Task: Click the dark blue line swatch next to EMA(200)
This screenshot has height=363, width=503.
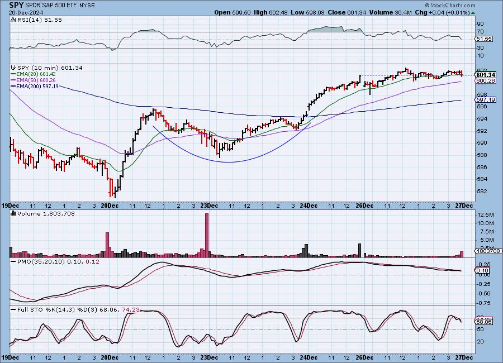Action: pyautogui.click(x=13, y=86)
